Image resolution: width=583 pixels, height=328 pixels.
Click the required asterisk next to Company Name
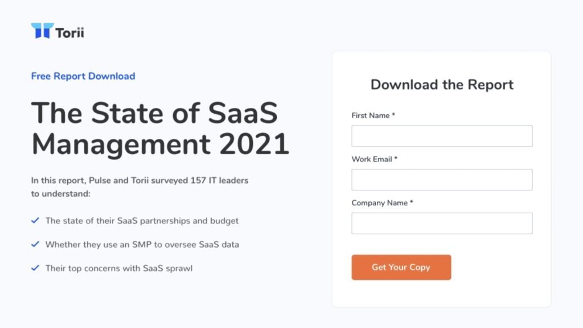coord(412,202)
